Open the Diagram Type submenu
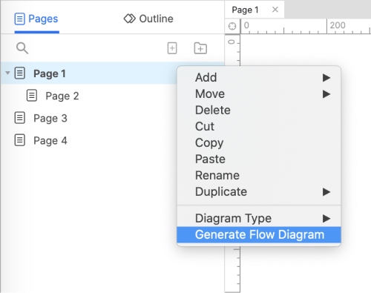 [x=259, y=218]
